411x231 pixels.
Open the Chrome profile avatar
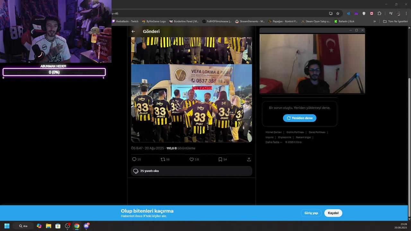[398, 13]
